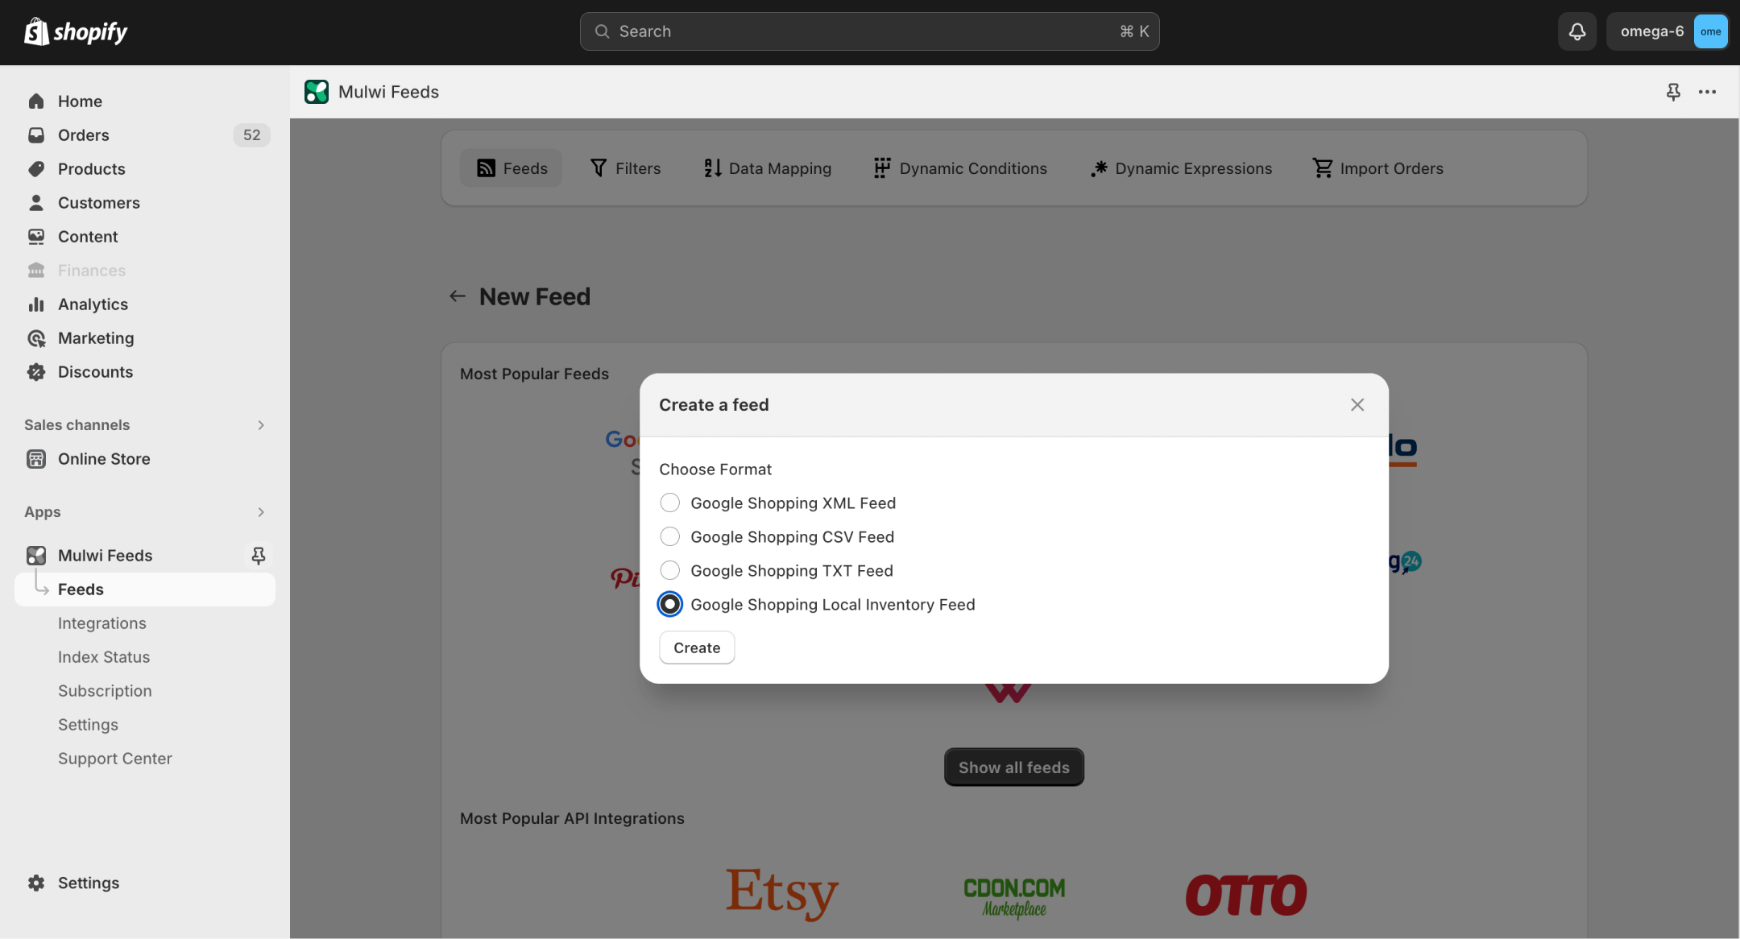Open the Import Orders tab
Image resolution: width=1740 pixels, height=939 pixels.
pyautogui.click(x=1377, y=168)
